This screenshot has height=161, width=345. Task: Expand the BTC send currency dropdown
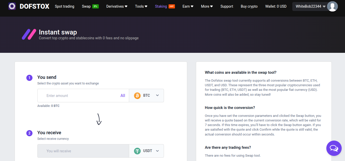[157, 96]
